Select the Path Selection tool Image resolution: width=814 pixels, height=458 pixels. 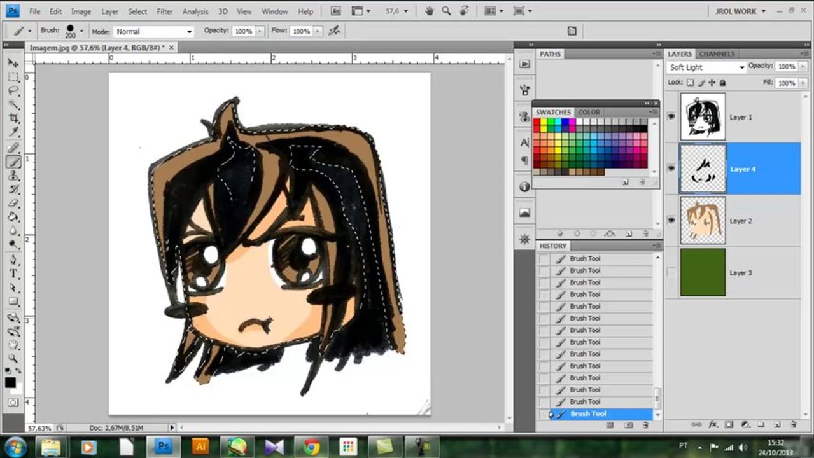(13, 288)
